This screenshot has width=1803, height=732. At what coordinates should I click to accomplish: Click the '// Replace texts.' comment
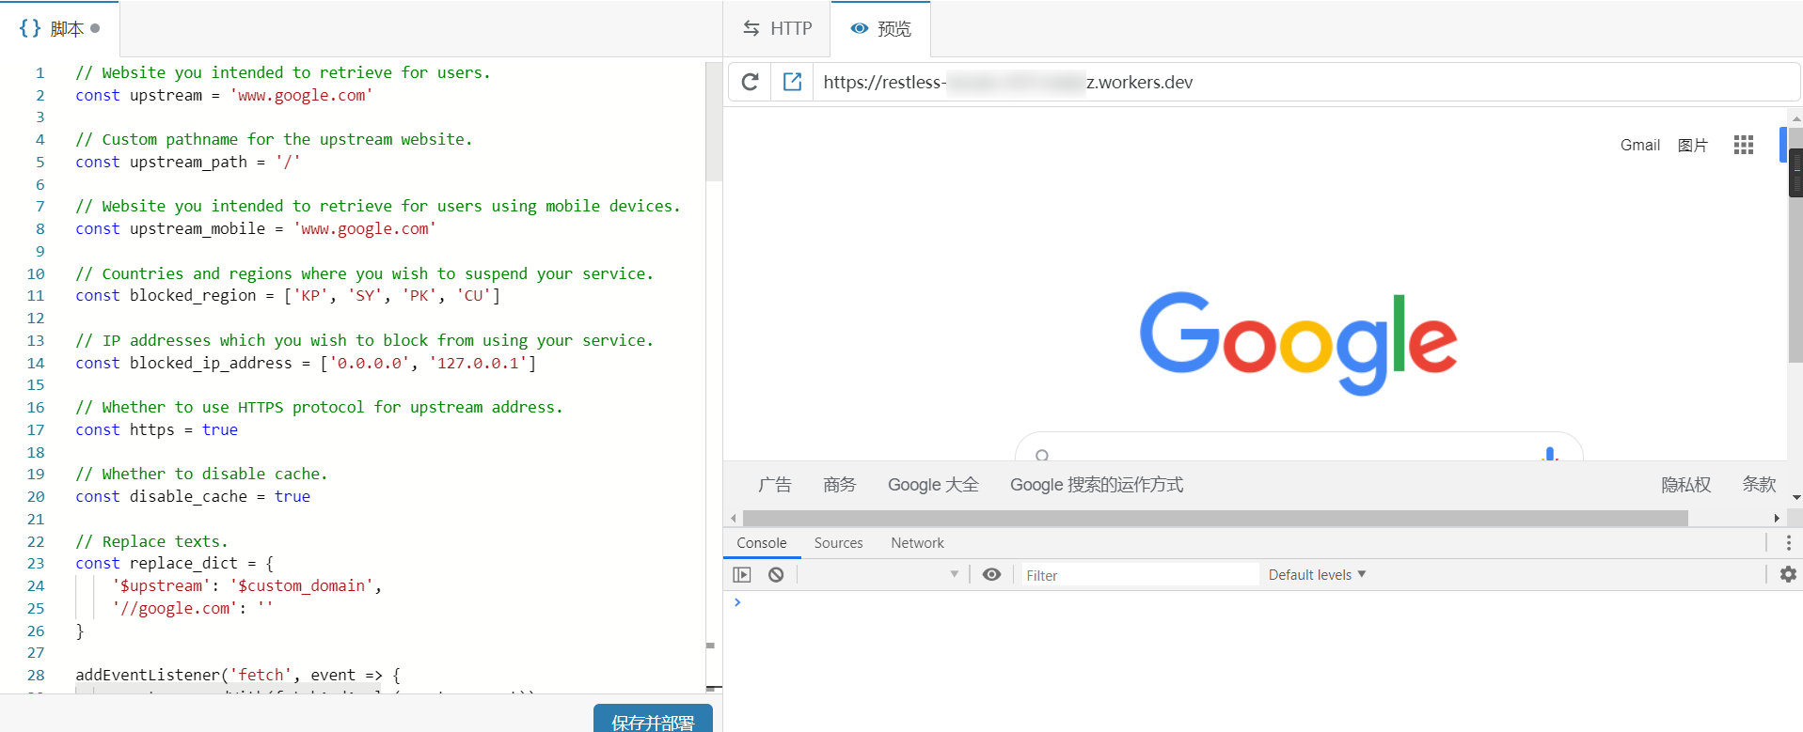click(151, 541)
